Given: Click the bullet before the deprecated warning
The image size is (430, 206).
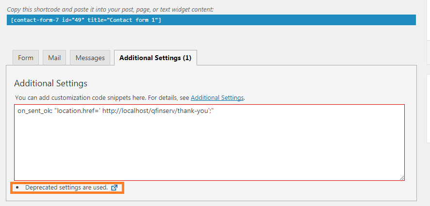Looking at the screenshot, I should [x=18, y=188].
